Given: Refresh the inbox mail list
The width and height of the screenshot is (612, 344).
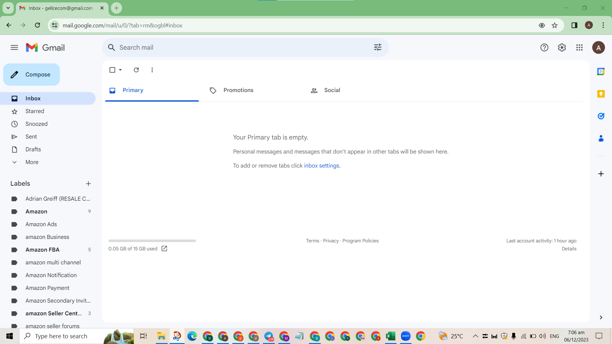Looking at the screenshot, I should click(x=136, y=70).
